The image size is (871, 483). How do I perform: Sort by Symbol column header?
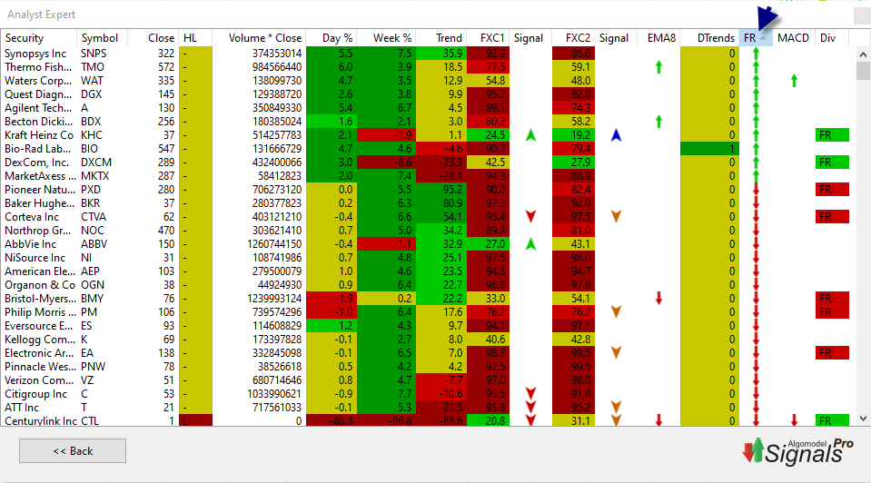[103, 38]
